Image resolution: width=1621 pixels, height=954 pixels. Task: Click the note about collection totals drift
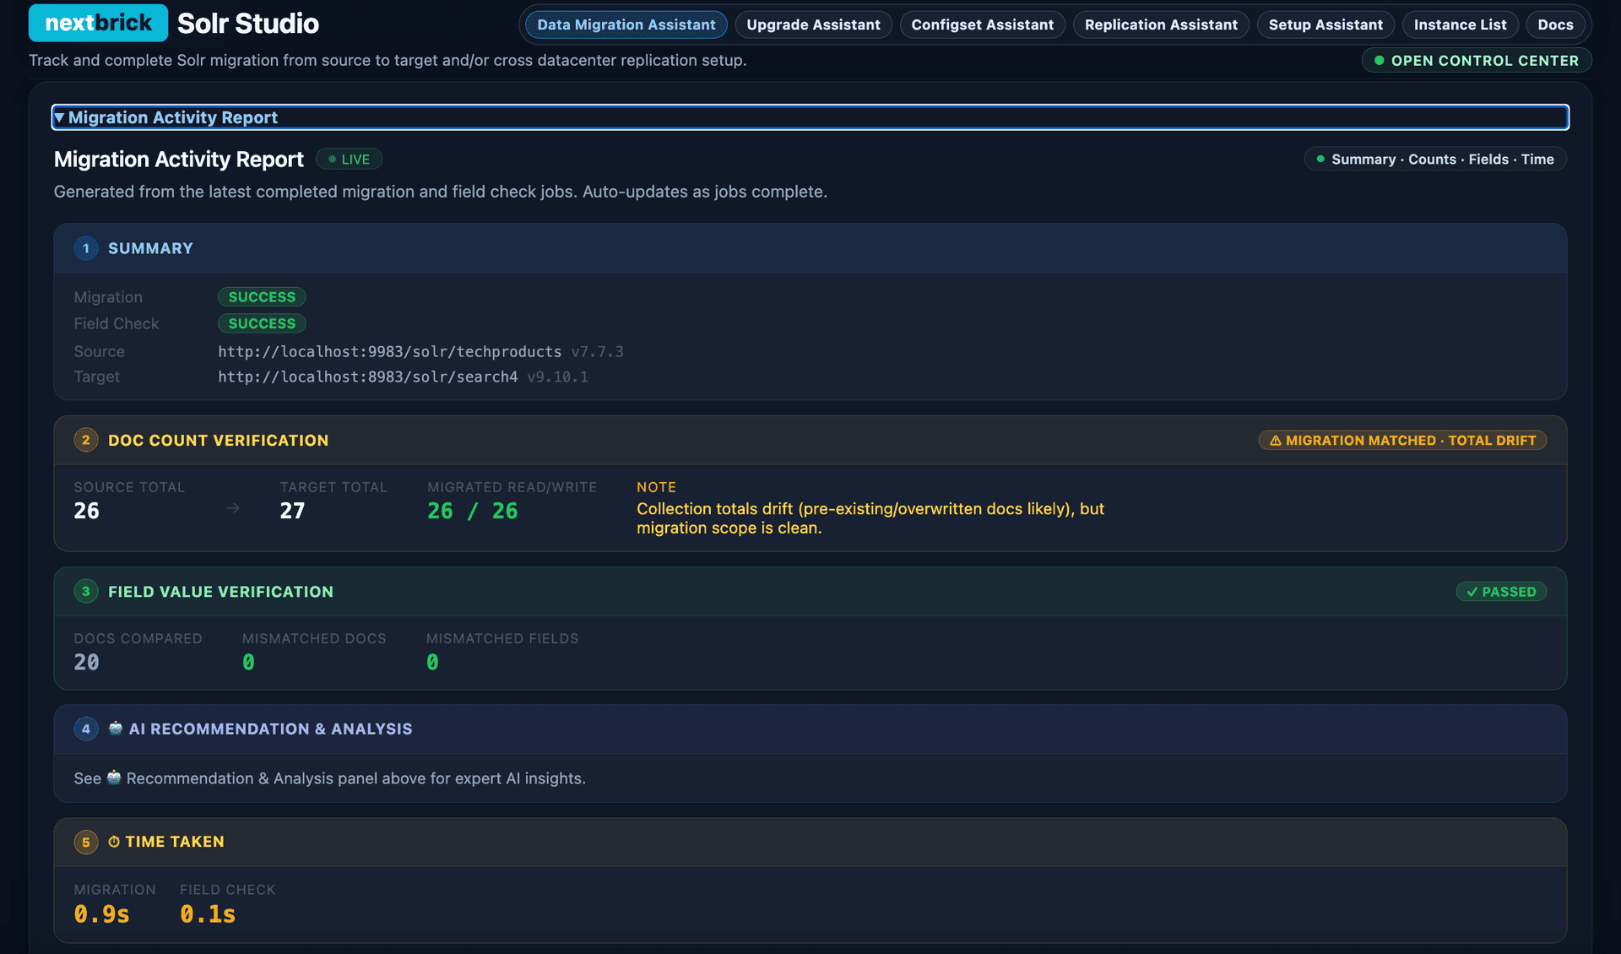pyautogui.click(x=870, y=518)
